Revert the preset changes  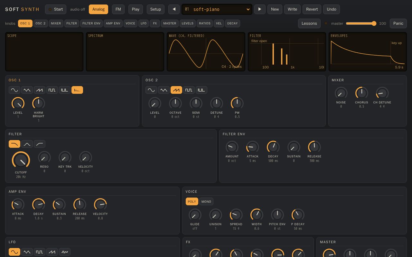point(312,9)
